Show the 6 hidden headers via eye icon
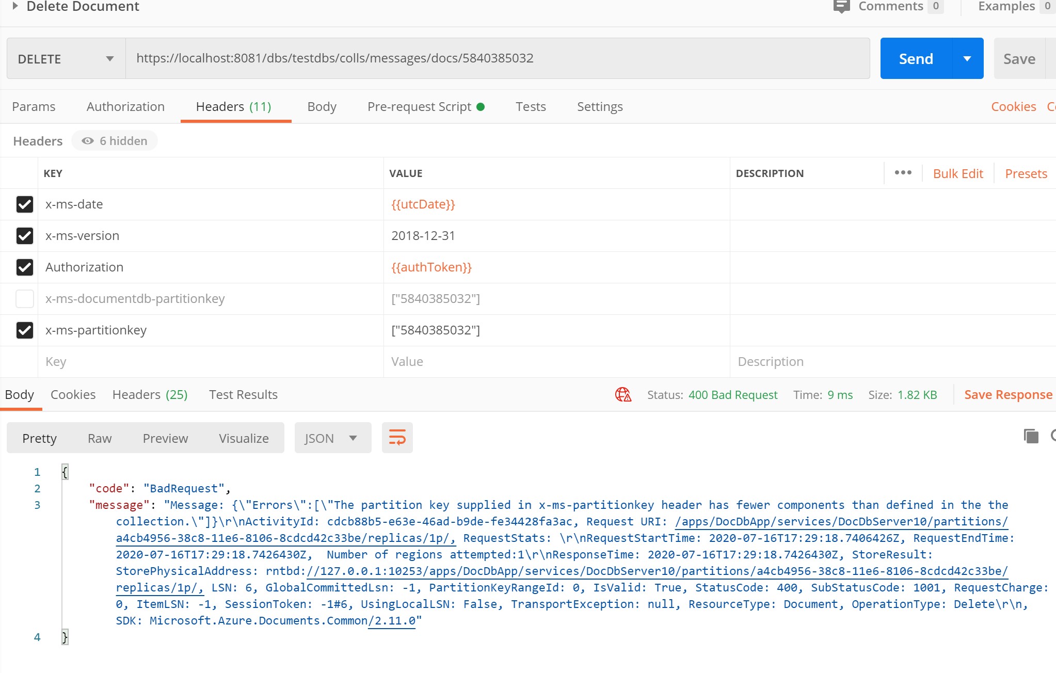1056x673 pixels. tap(88, 141)
